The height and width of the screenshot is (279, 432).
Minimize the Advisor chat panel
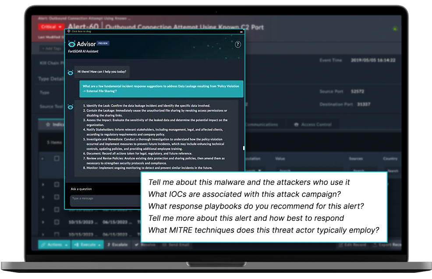pos(241,32)
